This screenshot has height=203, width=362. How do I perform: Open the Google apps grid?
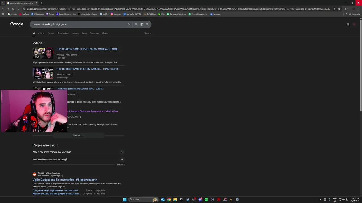(348, 24)
